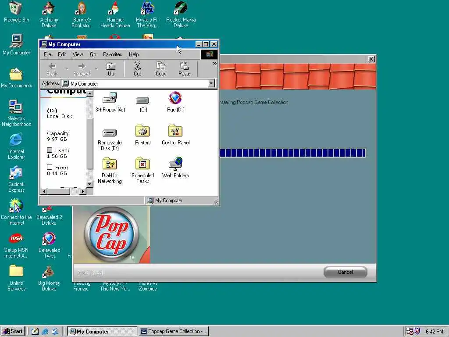Select the Pgc (D:) disc drive
The width and height of the screenshot is (449, 337).
pyautogui.click(x=175, y=102)
